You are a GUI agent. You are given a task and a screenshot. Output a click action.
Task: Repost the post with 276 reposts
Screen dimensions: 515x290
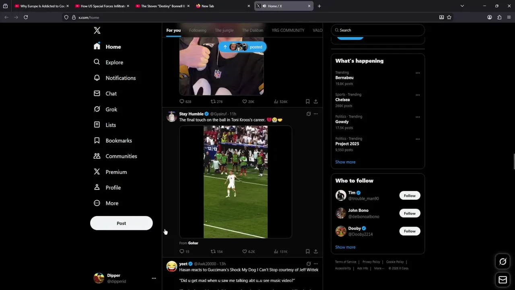[217, 101]
